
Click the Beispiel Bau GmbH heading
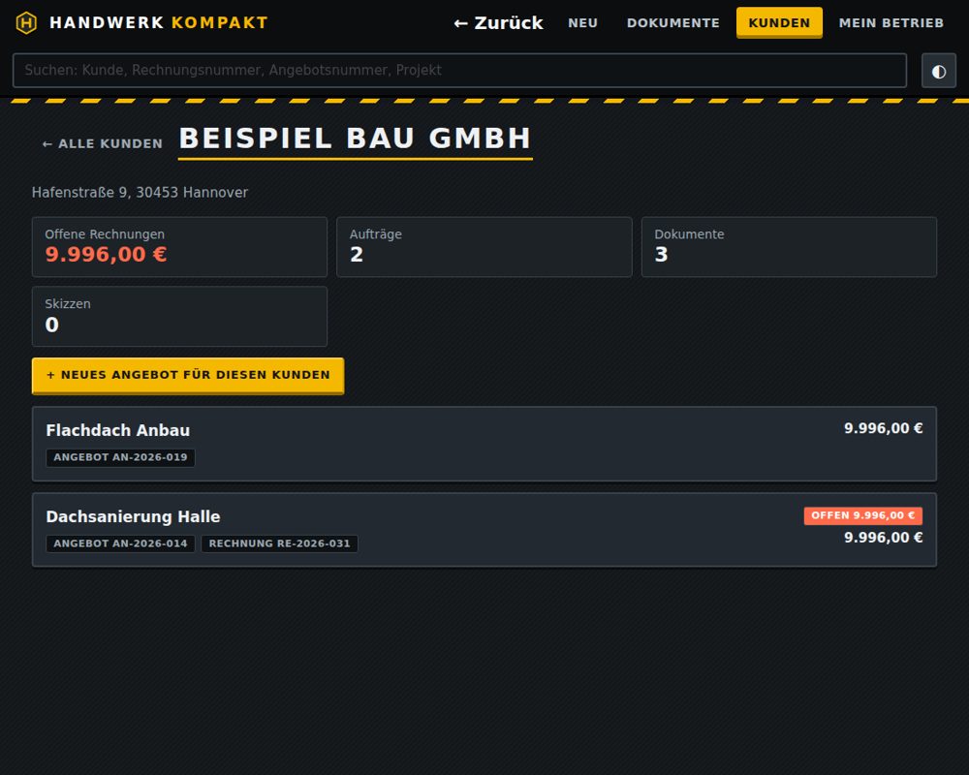click(356, 139)
